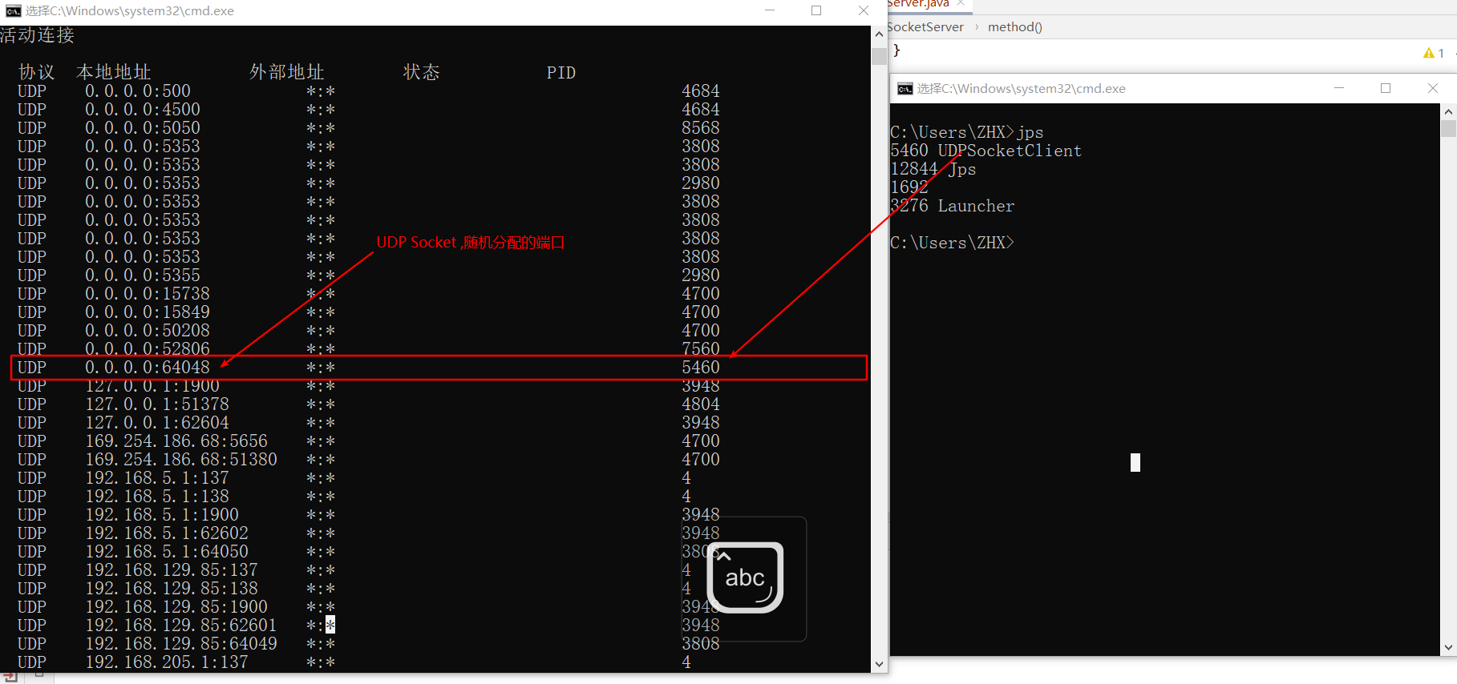1457x684 pixels.
Task: Minimize the left cmd window
Action: 770,10
